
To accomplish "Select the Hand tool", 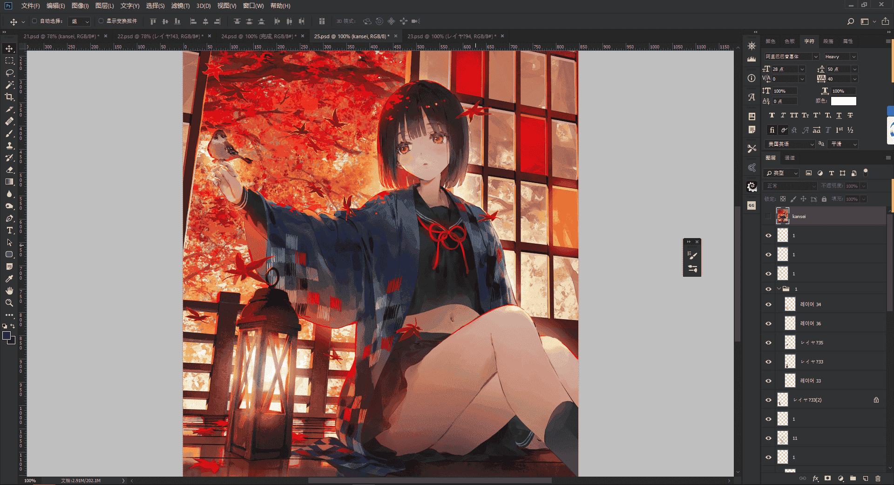I will [9, 291].
